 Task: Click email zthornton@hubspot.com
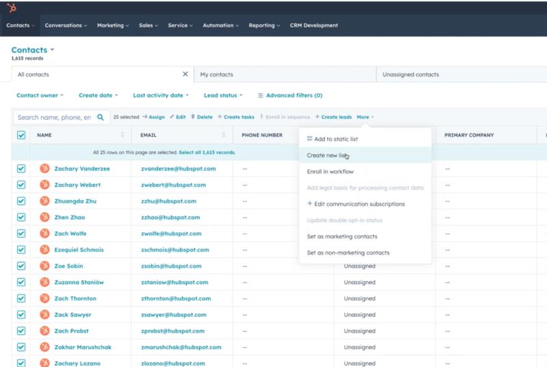tap(176, 299)
